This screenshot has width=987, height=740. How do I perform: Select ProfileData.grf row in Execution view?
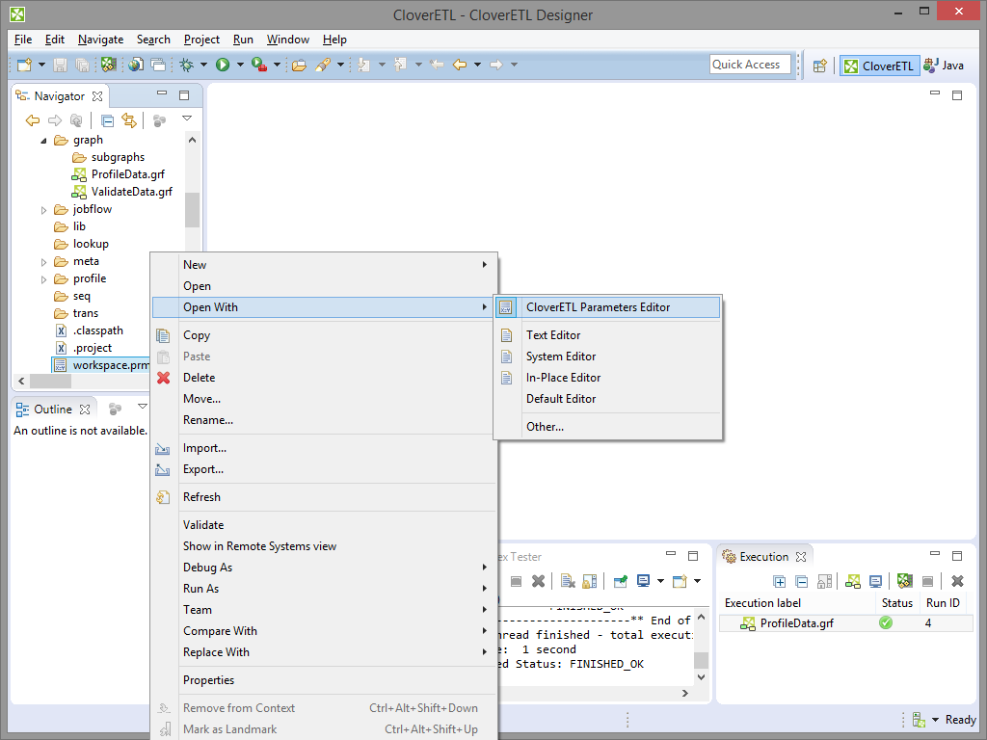tap(796, 623)
